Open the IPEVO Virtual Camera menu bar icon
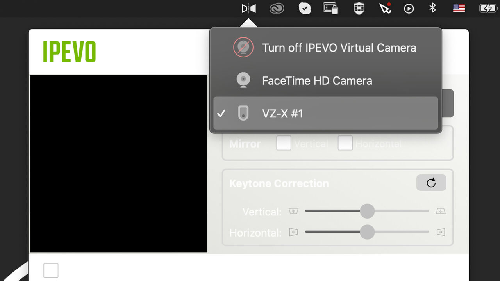The height and width of the screenshot is (281, 500). coord(248,8)
